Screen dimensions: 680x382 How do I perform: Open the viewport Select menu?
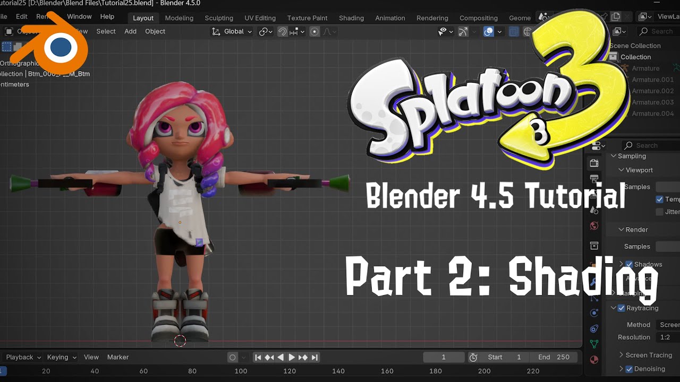[x=106, y=31]
